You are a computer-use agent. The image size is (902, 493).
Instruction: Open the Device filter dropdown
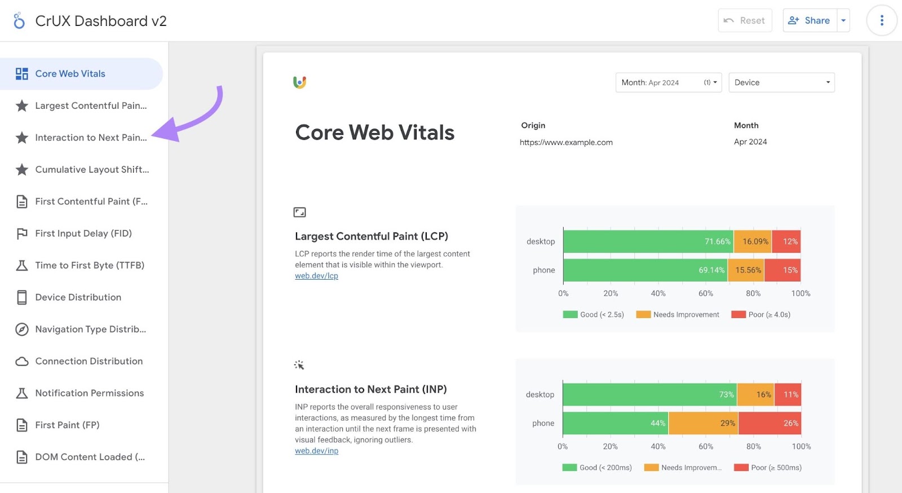coord(781,82)
